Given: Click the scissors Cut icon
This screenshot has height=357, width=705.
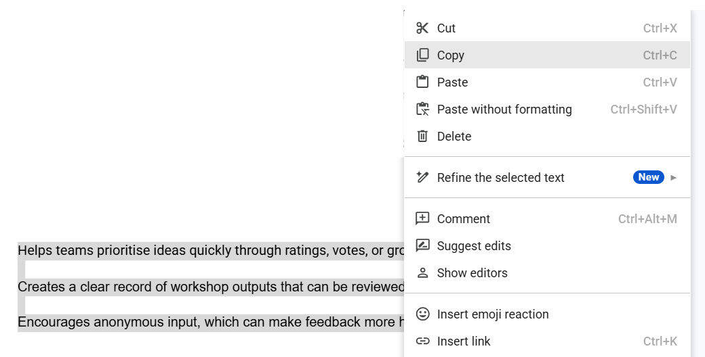Looking at the screenshot, I should point(422,28).
